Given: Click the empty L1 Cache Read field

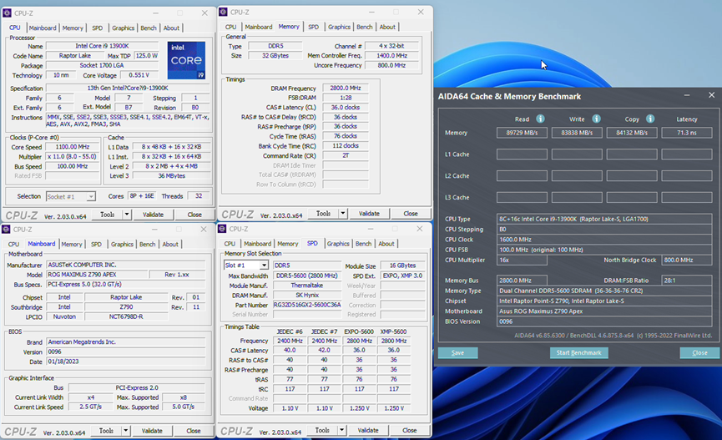Looking at the screenshot, I should [x=522, y=154].
